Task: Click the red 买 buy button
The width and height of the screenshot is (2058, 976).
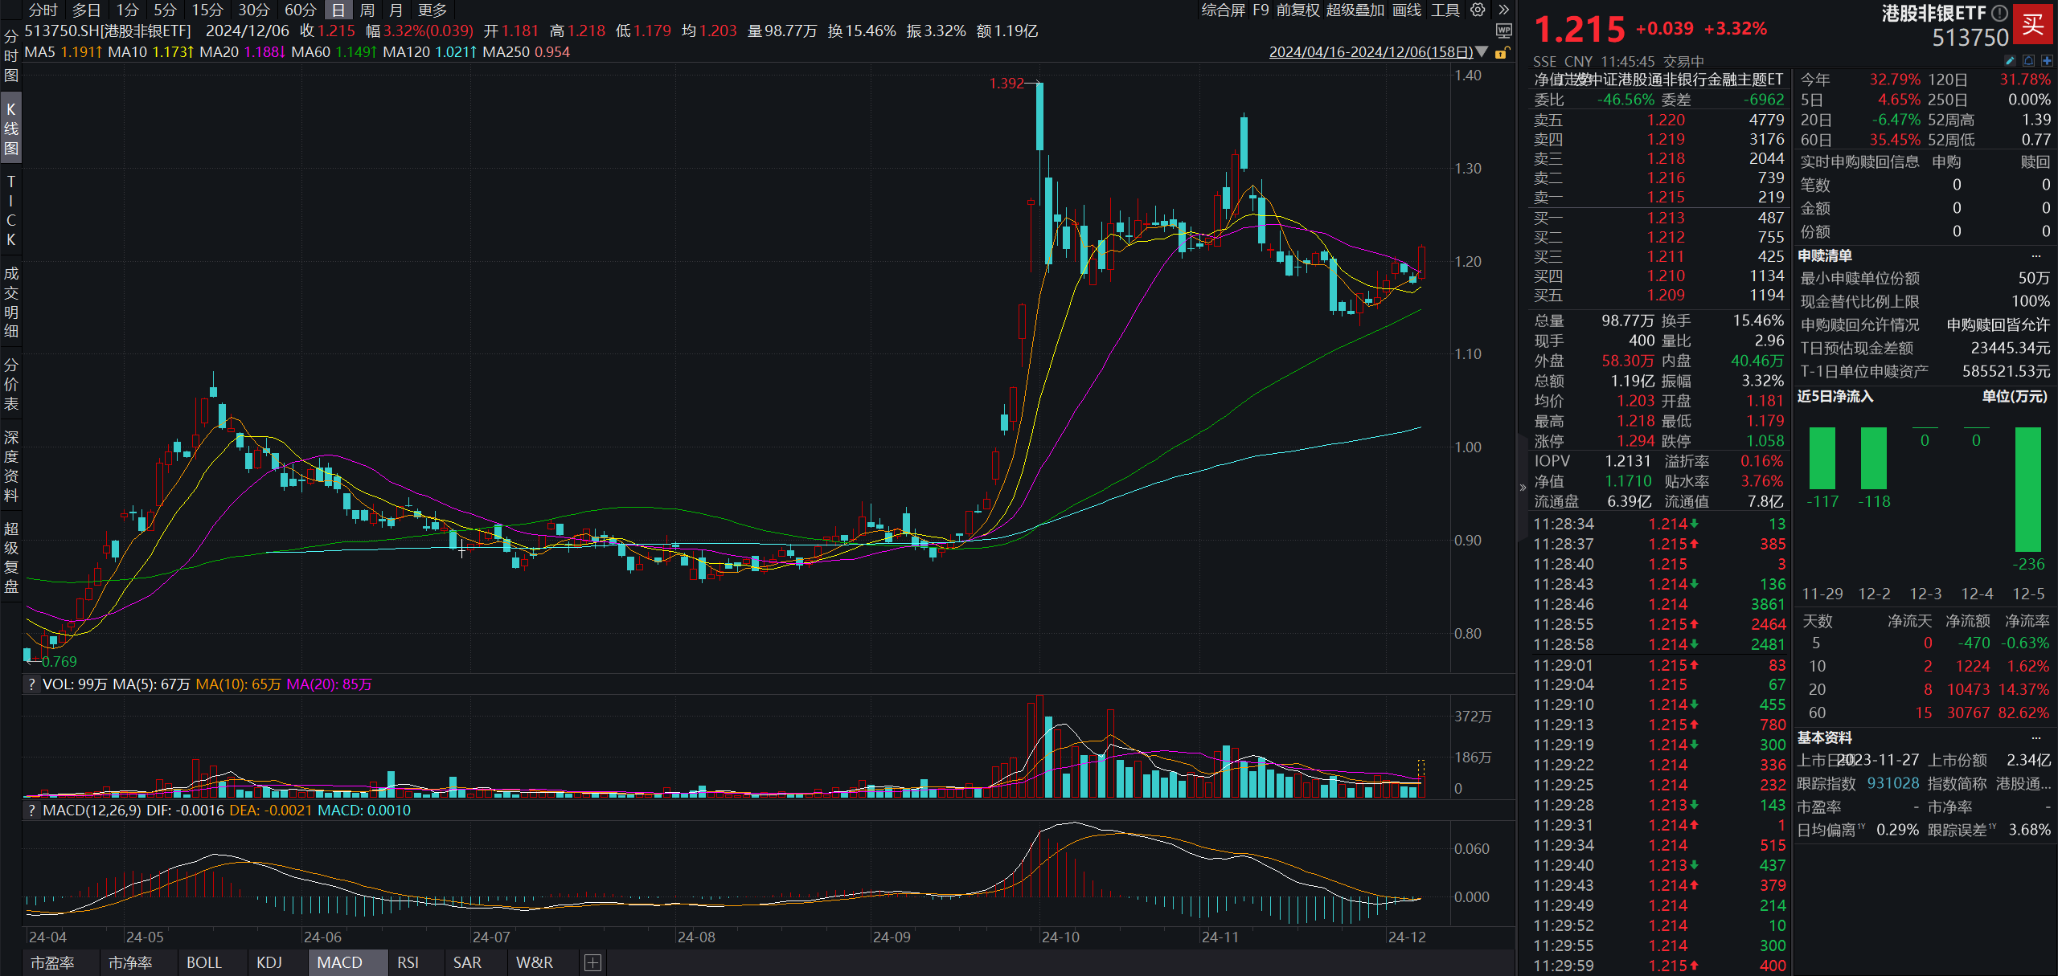Action: tap(2031, 26)
